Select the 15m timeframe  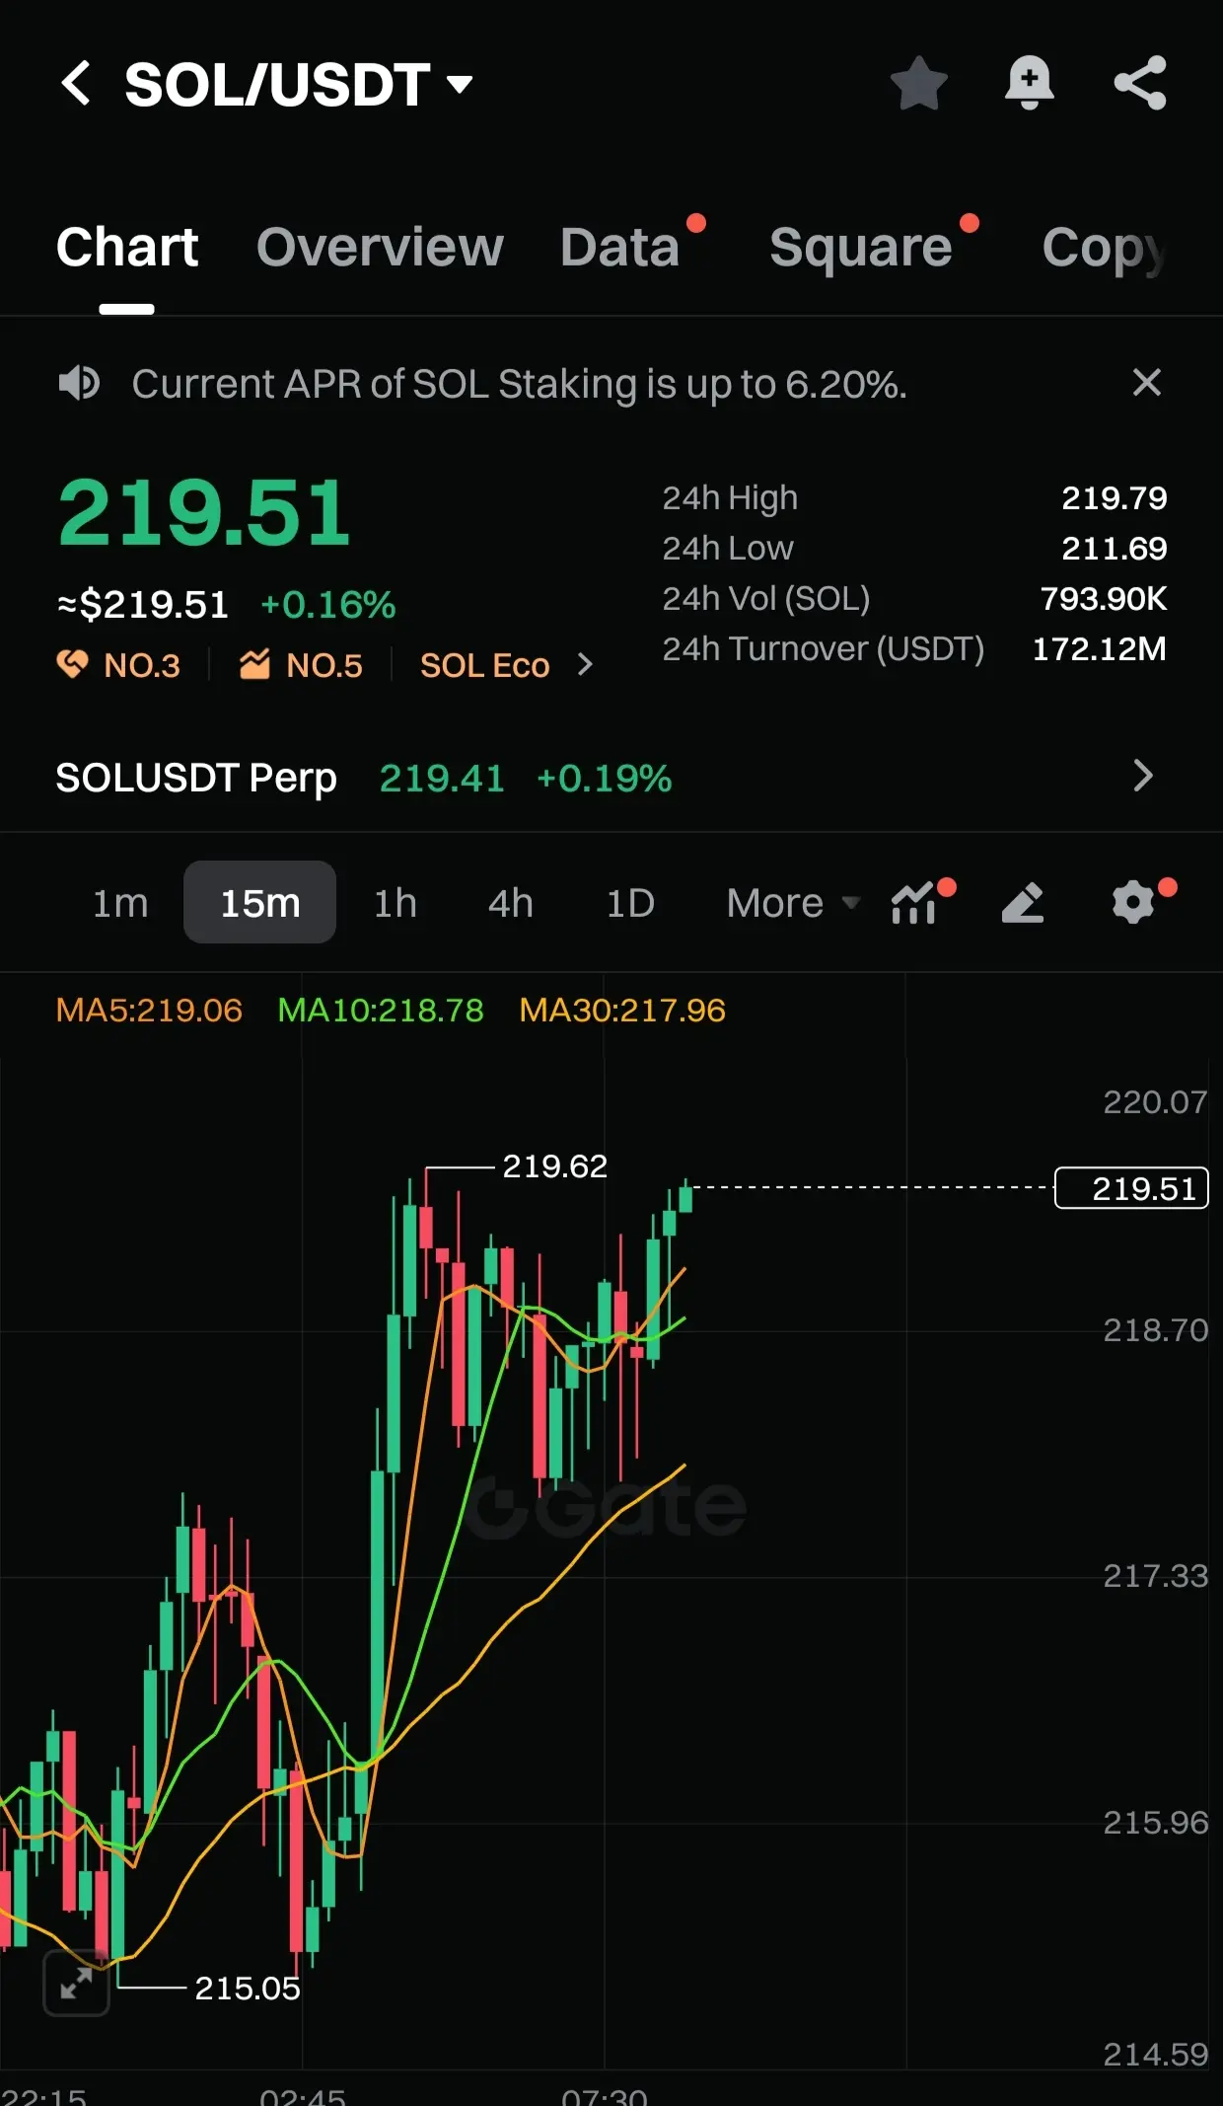tap(259, 902)
